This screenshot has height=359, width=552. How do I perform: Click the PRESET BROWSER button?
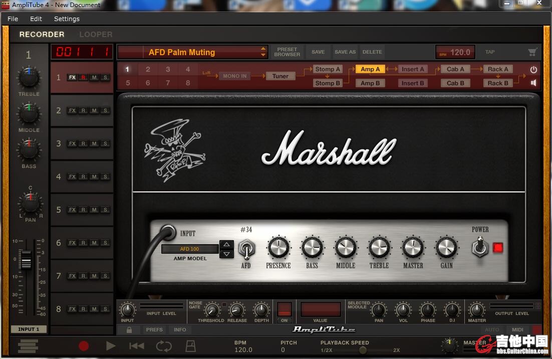(x=287, y=52)
